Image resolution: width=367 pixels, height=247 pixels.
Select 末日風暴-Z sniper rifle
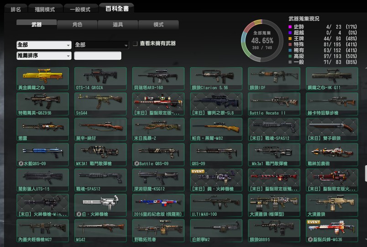coord(158,129)
